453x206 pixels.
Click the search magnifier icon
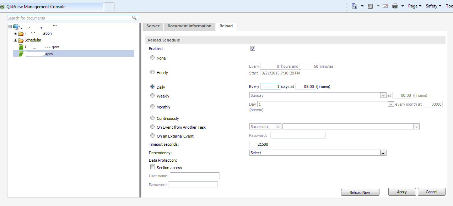tap(134, 18)
